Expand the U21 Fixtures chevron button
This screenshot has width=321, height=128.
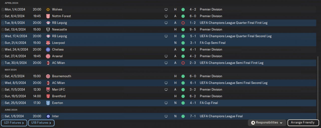pos(14,123)
